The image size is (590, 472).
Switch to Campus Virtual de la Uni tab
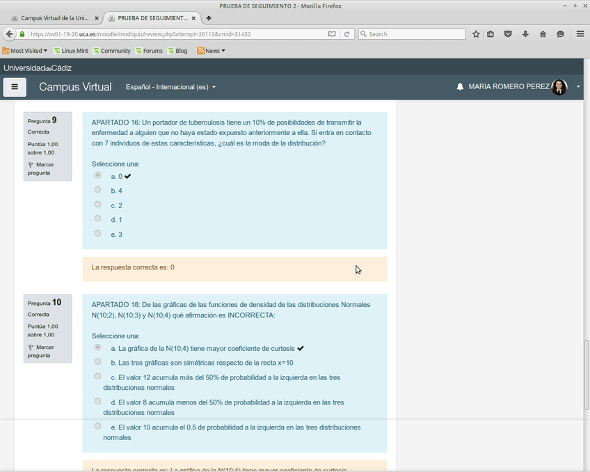click(x=55, y=18)
